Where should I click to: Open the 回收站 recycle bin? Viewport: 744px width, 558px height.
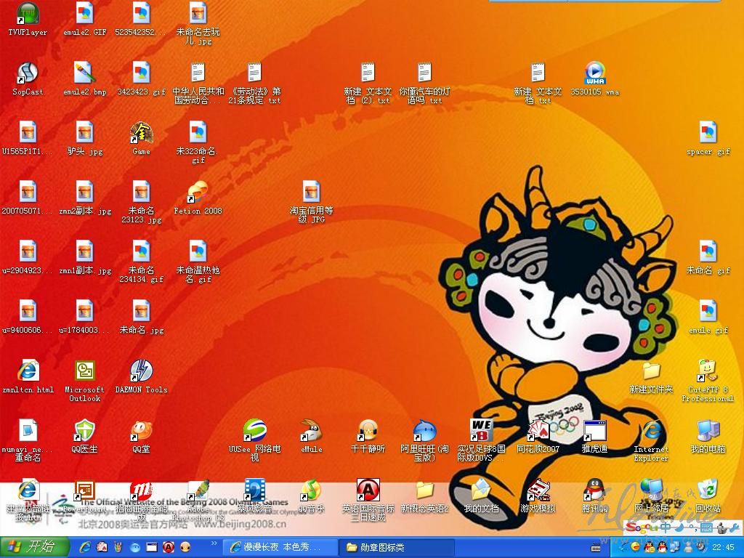click(708, 491)
